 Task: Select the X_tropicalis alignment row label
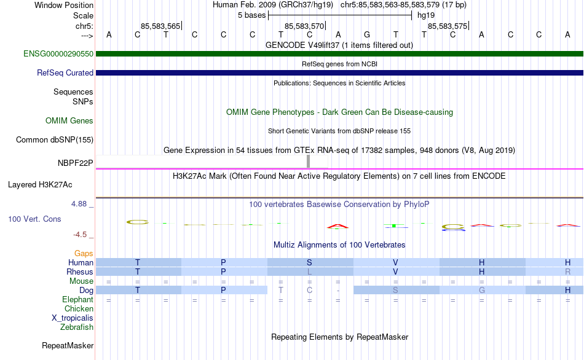coord(73,318)
